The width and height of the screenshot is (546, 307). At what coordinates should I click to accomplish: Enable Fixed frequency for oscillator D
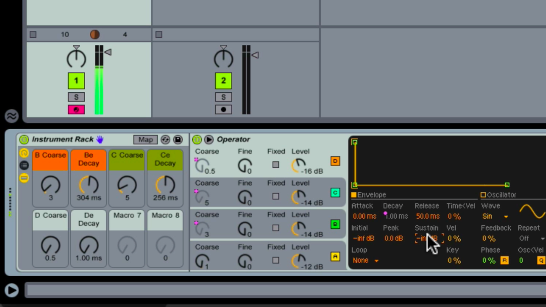pyautogui.click(x=276, y=165)
